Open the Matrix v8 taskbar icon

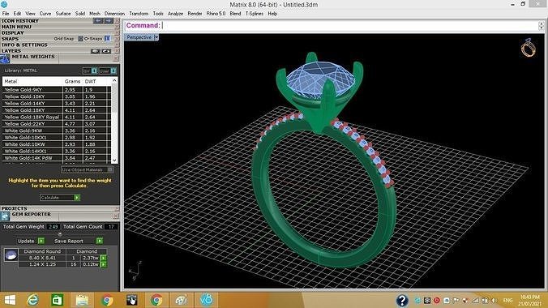[206, 300]
